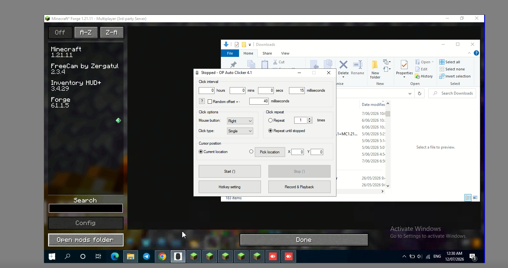Screen dimensions: 508x268
Task: Set Minecraft mod sorting to Off
Action: coord(60,32)
